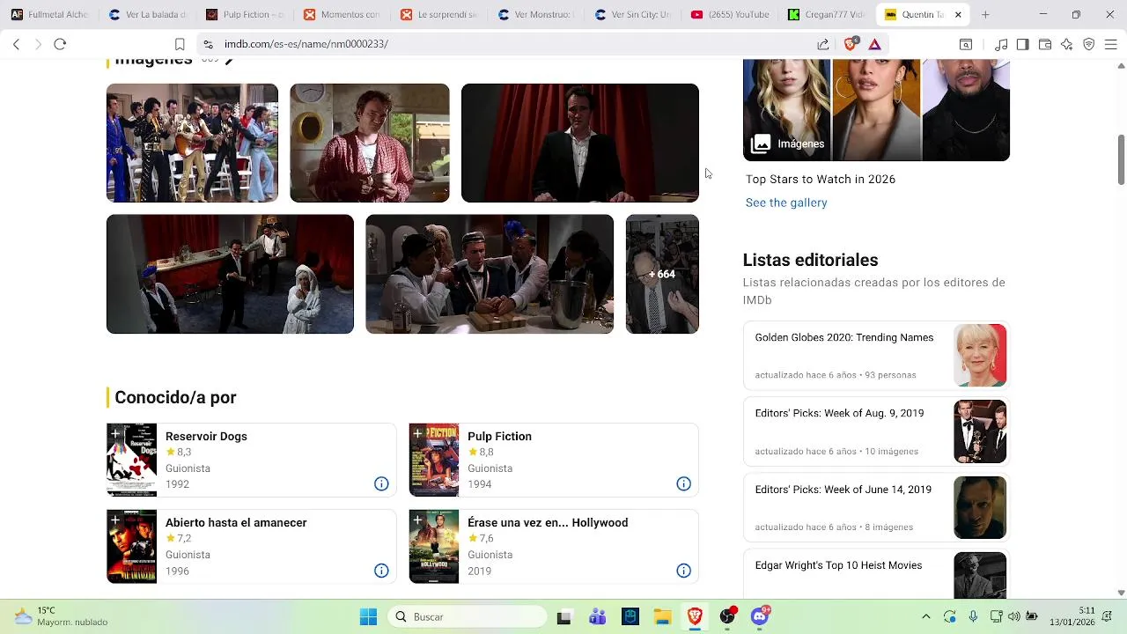Open site settings icon beside the URL
Screen dimensions: 1127x634
point(207,44)
